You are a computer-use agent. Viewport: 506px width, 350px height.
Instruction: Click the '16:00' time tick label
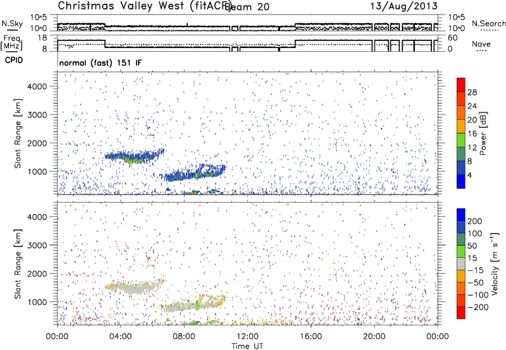click(311, 337)
